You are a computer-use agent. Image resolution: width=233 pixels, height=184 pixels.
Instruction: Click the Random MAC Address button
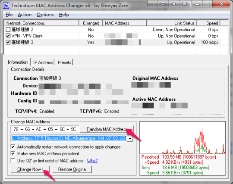107,129
